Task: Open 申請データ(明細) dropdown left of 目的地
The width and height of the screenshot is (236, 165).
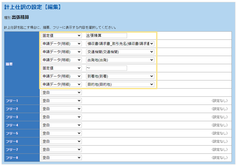Action: click(x=61, y=84)
